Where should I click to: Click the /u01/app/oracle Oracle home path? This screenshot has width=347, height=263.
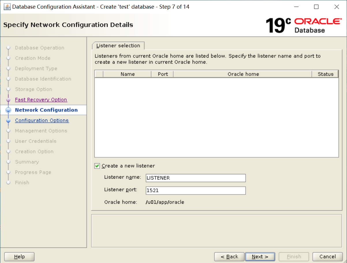[x=165, y=202]
